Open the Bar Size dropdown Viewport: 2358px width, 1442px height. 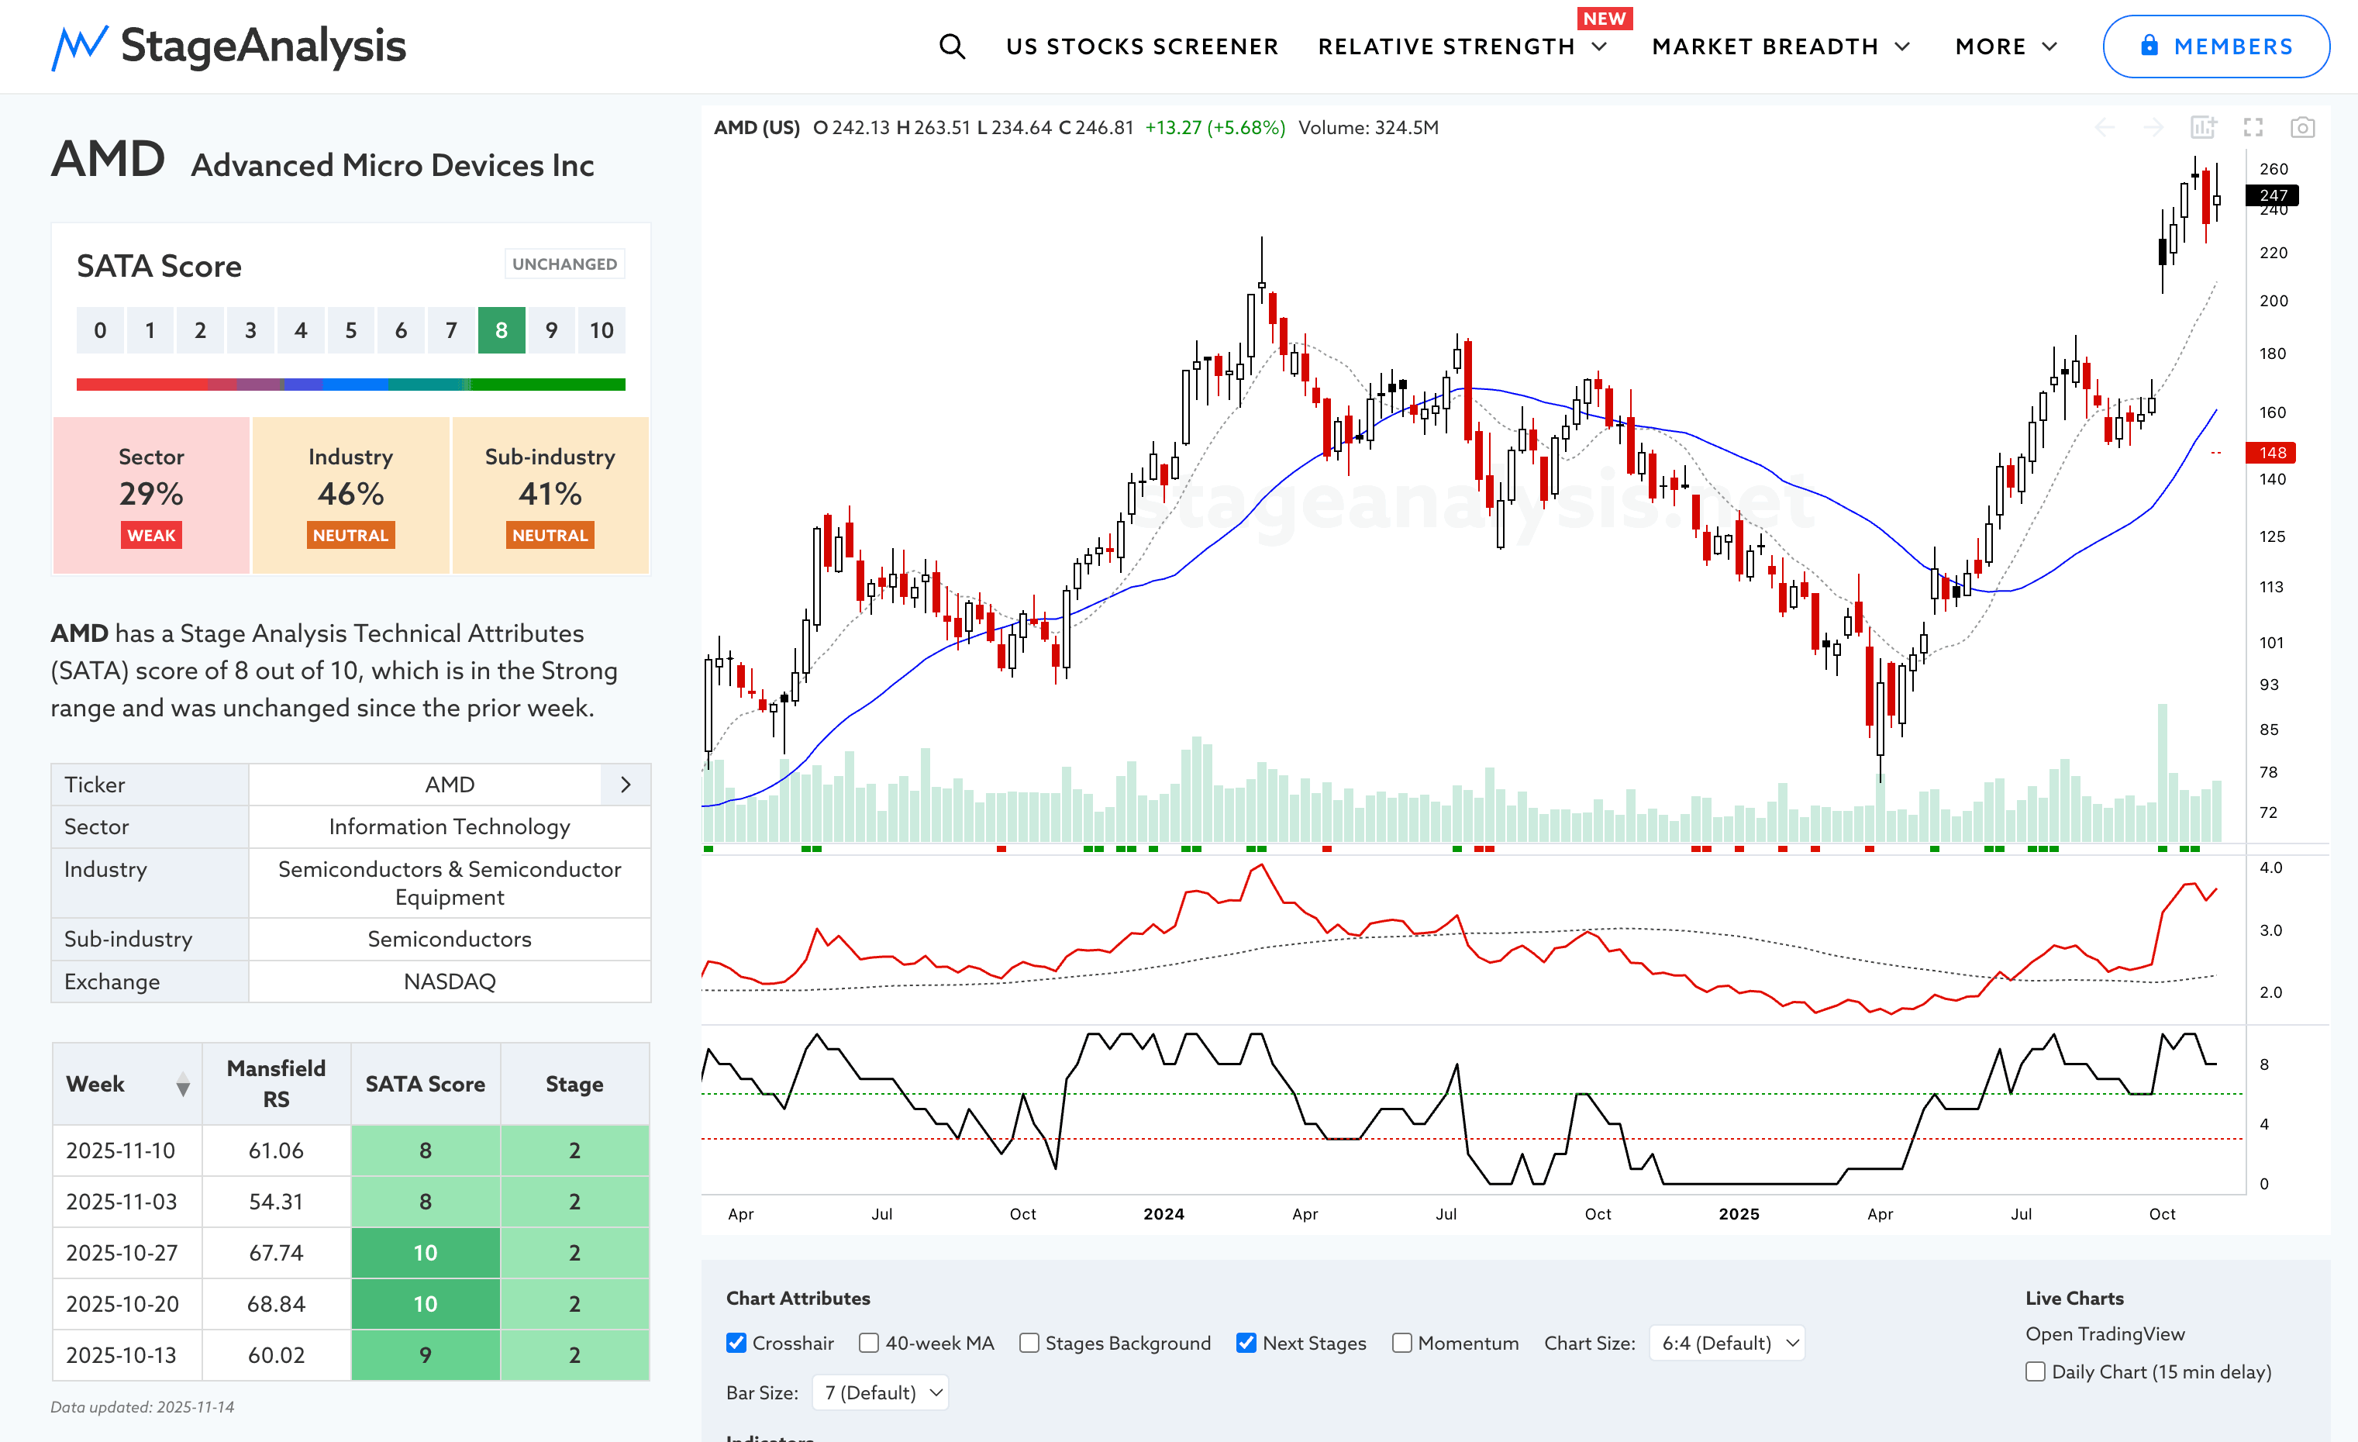tap(881, 1392)
